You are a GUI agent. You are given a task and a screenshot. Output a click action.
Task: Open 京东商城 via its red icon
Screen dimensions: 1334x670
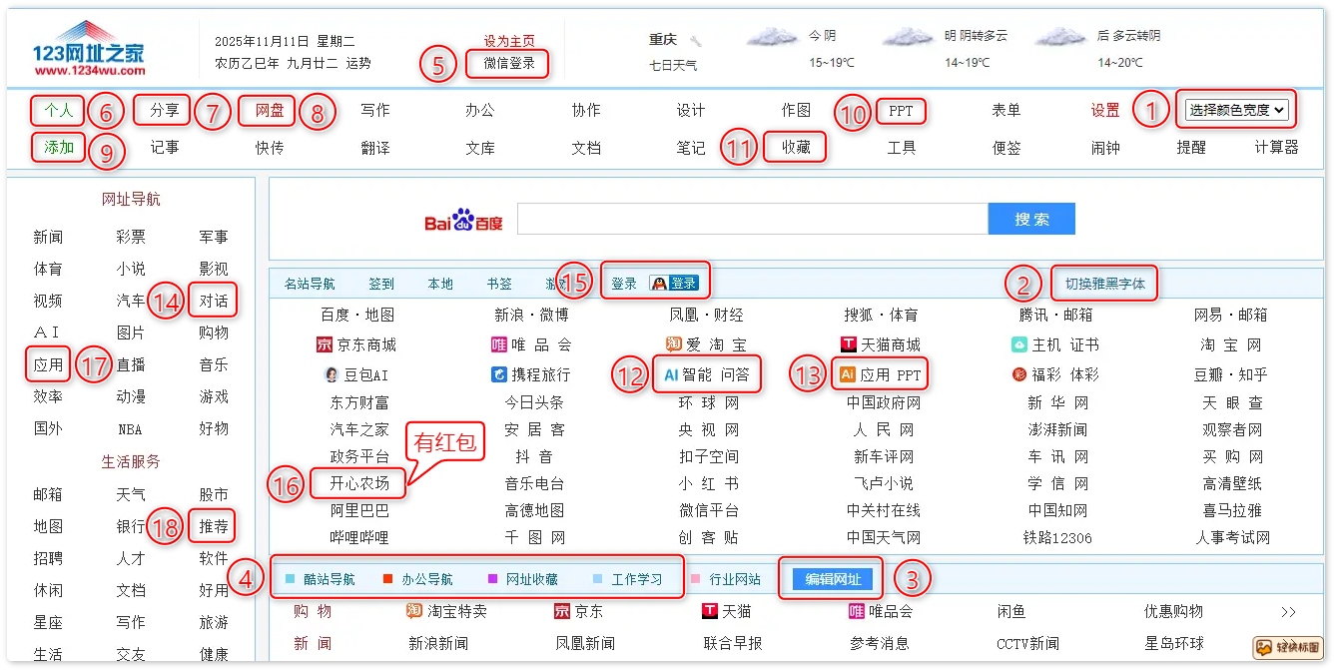click(324, 344)
